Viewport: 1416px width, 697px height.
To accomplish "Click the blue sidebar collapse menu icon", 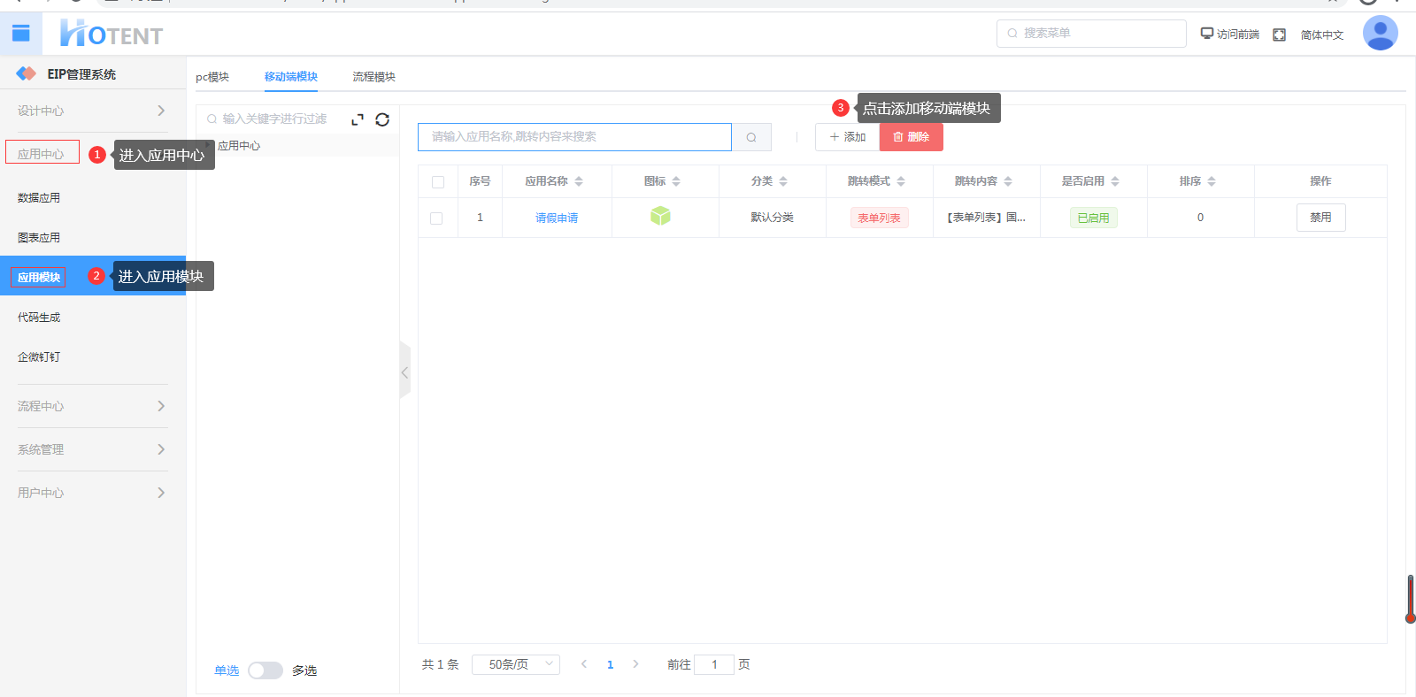I will (20, 34).
